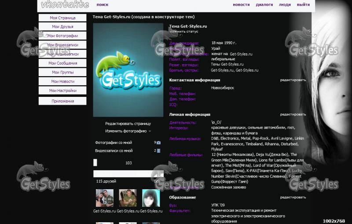Click либеральные political views value
Image resolution: width=352 pixels, height=224 pixels.
coord(223,59)
